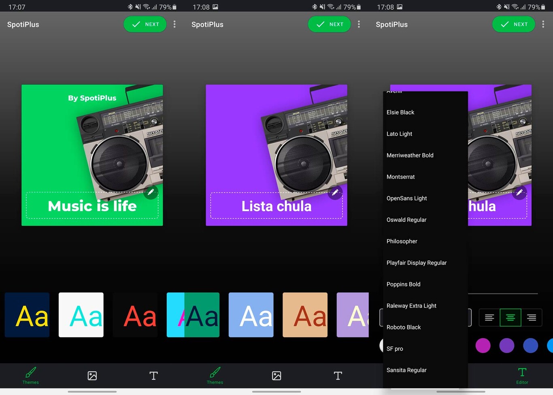Select right text alignment

tap(532, 317)
